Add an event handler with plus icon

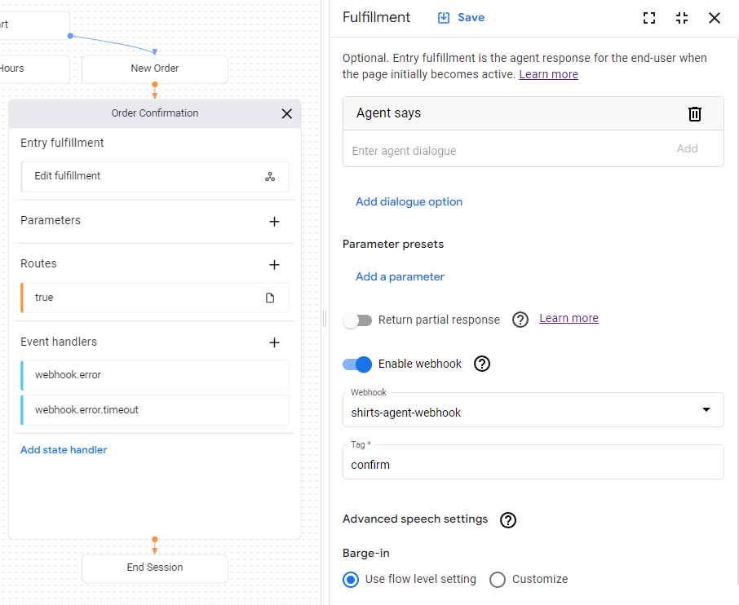pyautogui.click(x=274, y=343)
